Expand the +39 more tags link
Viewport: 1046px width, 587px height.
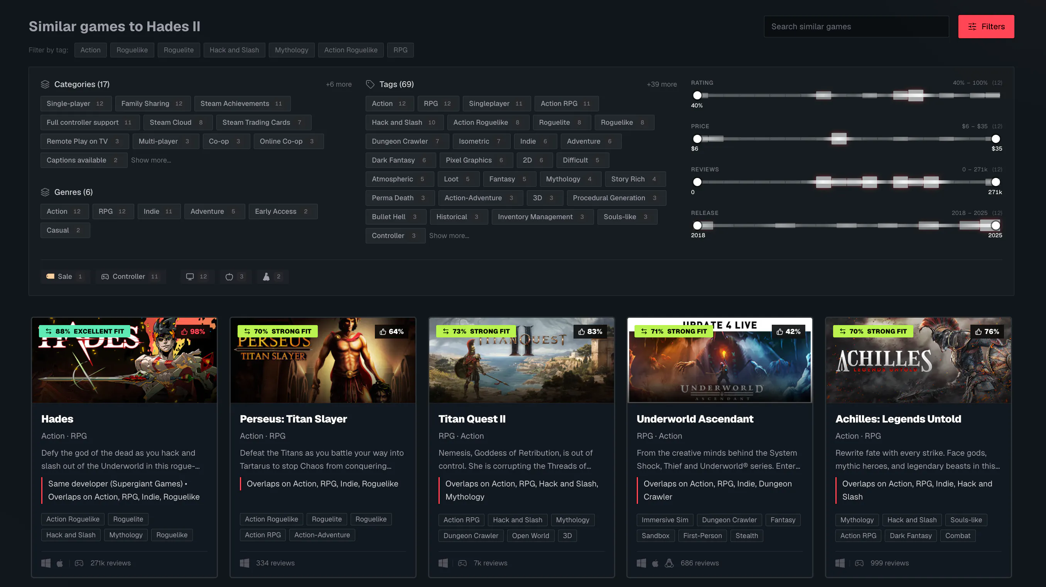tap(662, 84)
